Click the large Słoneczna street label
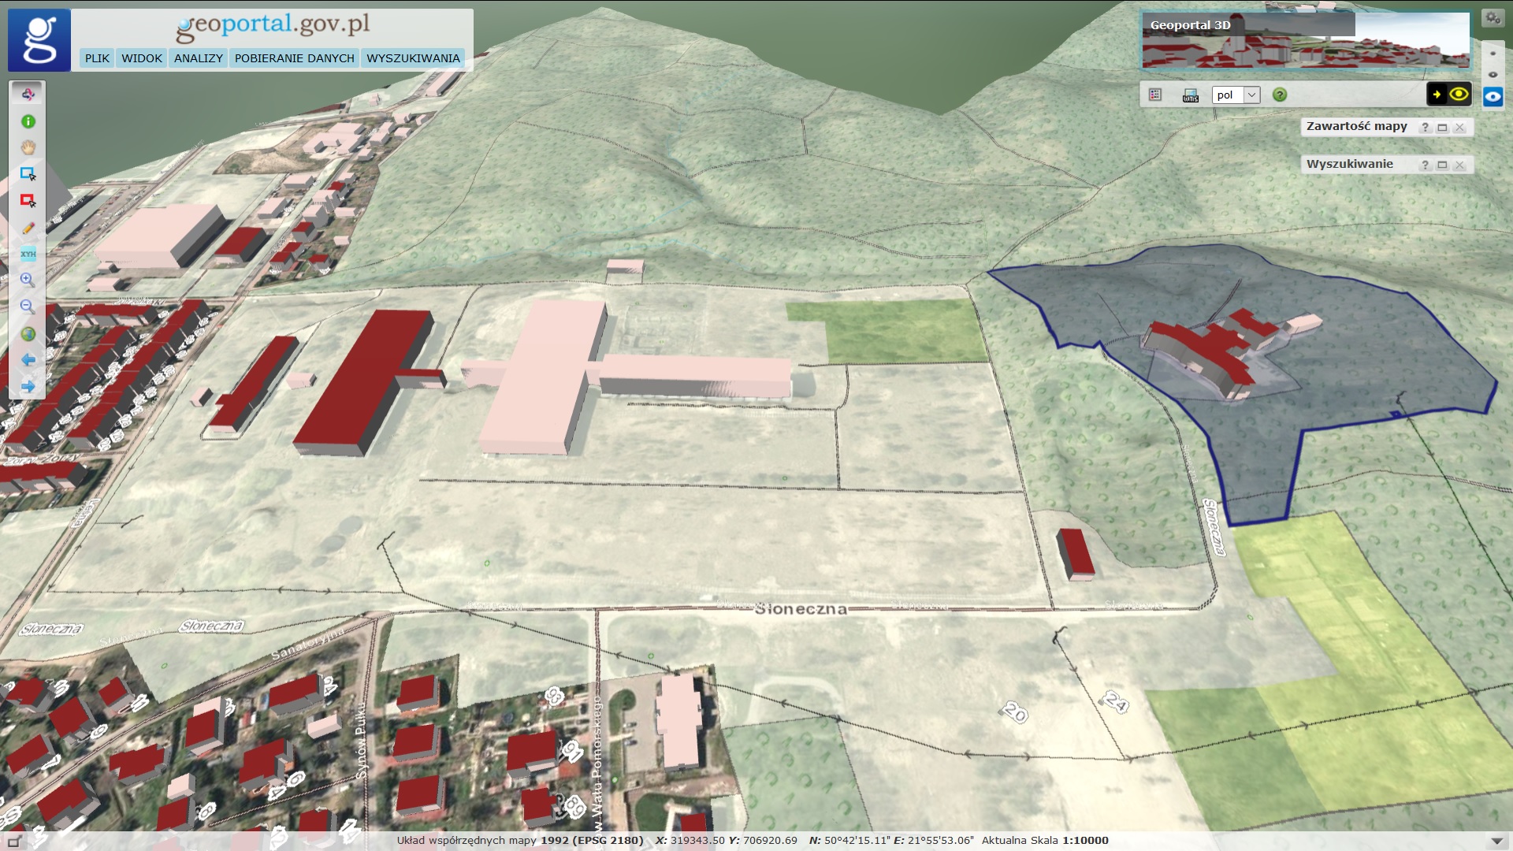 click(801, 609)
